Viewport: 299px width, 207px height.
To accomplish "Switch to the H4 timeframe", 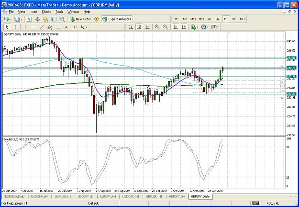I will coord(218,19).
